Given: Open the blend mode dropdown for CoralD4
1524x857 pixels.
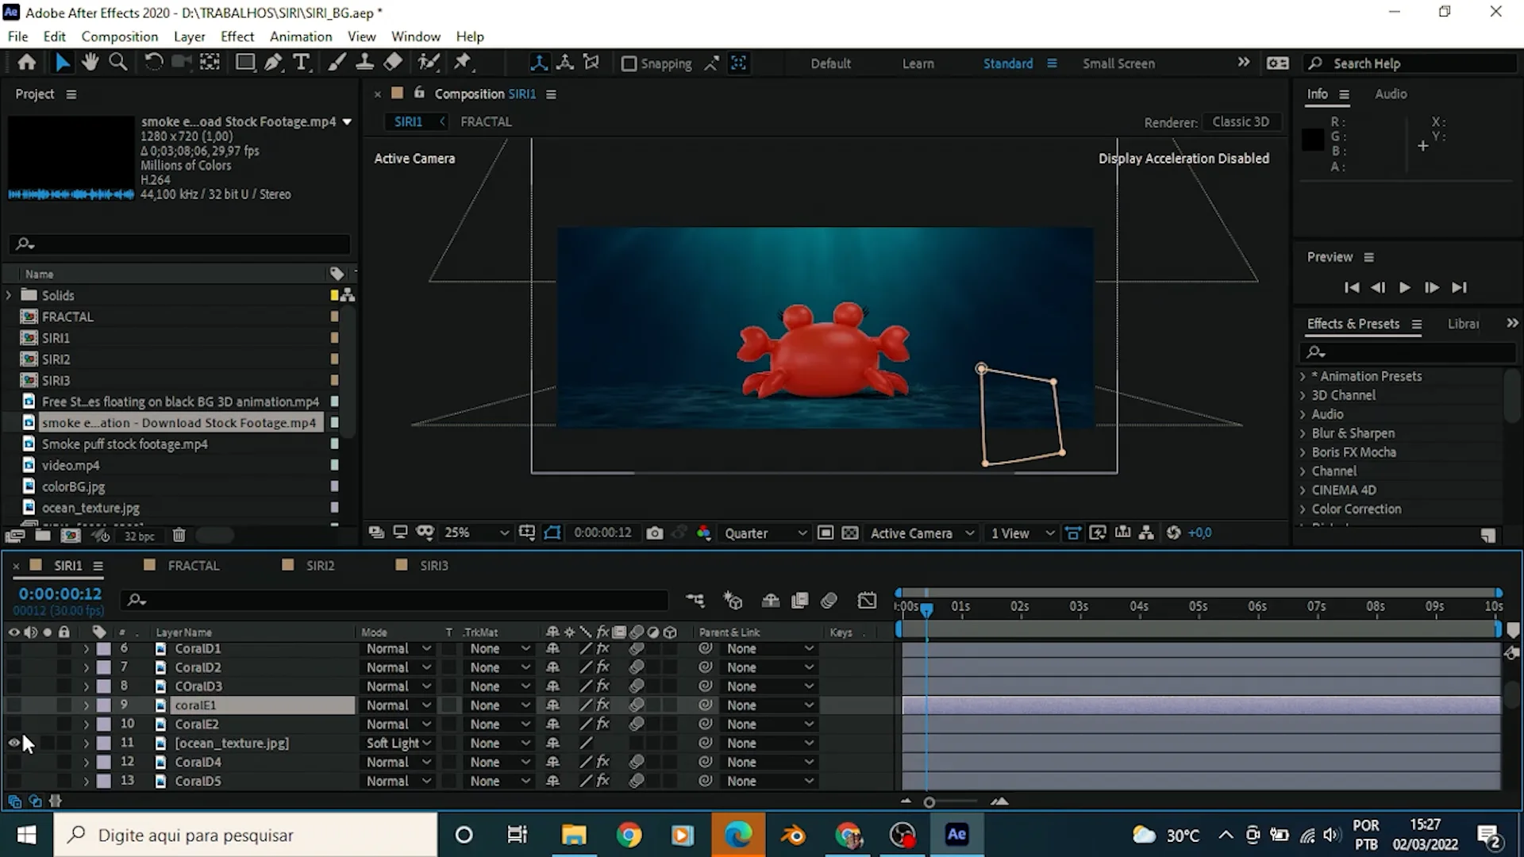Looking at the screenshot, I should 397,762.
